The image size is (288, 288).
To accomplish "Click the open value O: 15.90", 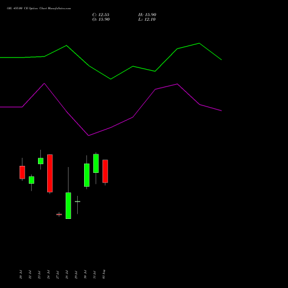I will pos(101,20).
